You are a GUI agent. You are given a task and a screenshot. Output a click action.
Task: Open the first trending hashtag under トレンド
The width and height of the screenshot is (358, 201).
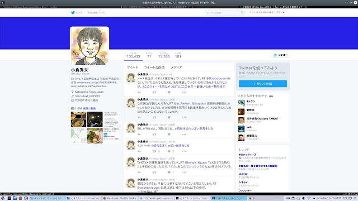click(x=247, y=155)
